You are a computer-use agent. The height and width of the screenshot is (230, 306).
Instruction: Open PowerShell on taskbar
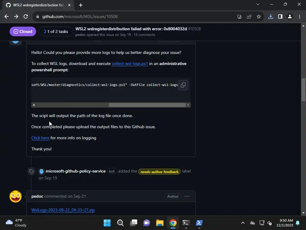click(199, 223)
